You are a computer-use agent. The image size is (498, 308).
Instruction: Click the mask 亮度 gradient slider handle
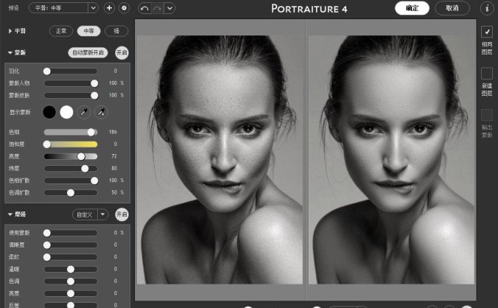pyautogui.click(x=81, y=156)
